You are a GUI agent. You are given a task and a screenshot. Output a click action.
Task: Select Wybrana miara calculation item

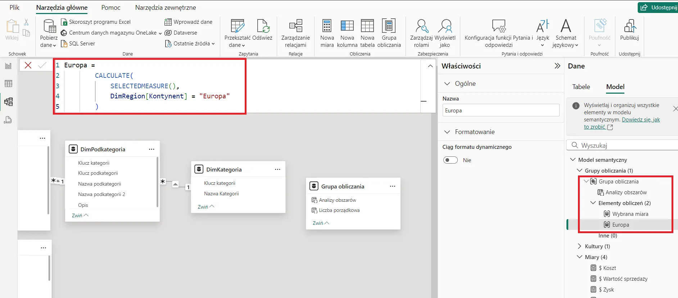pos(630,214)
